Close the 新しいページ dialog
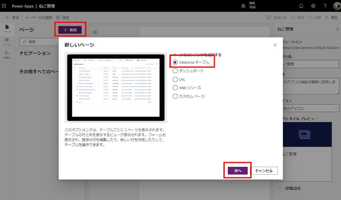Image resolution: width=341 pixels, height=200 pixels. click(x=275, y=45)
